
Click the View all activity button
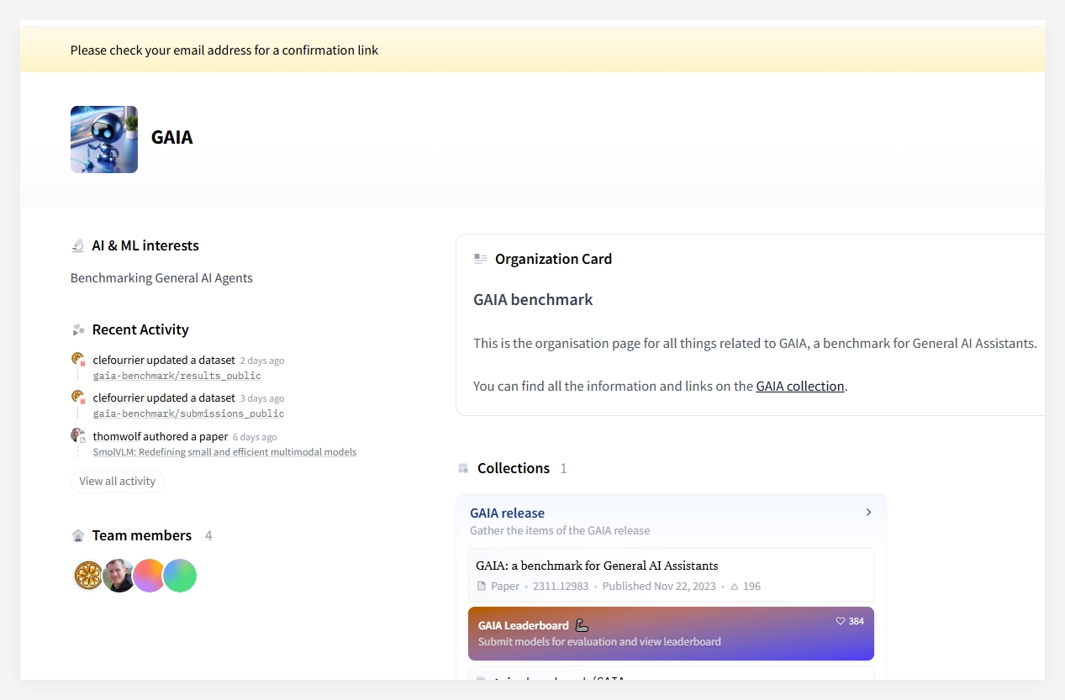pos(118,482)
